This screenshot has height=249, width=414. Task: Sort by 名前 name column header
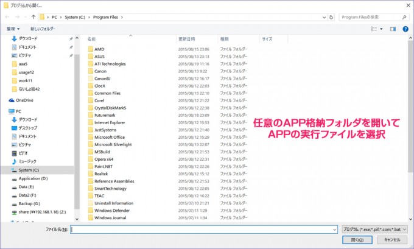pos(91,39)
